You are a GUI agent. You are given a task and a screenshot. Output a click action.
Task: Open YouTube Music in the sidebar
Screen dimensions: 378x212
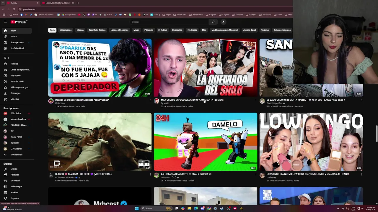17,48
